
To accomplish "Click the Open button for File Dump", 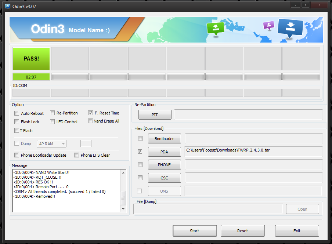I will click(x=302, y=209).
